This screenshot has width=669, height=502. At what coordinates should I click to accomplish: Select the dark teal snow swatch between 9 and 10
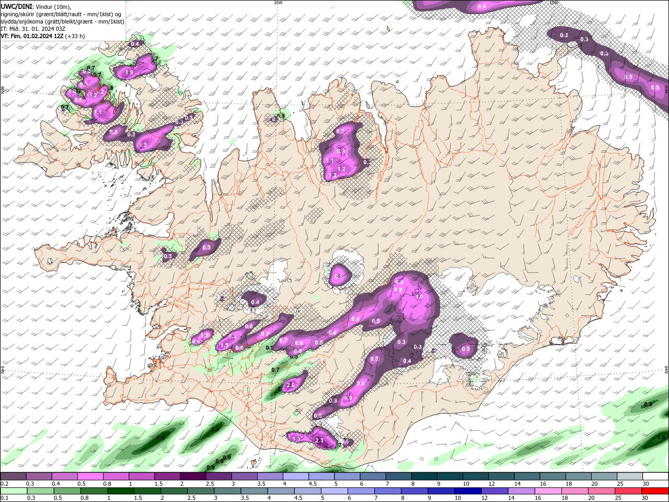click(449, 476)
